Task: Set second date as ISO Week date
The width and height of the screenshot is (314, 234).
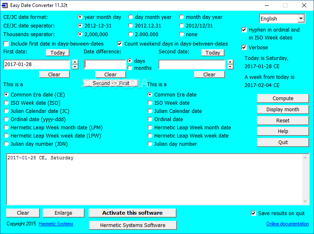Action: [150, 103]
